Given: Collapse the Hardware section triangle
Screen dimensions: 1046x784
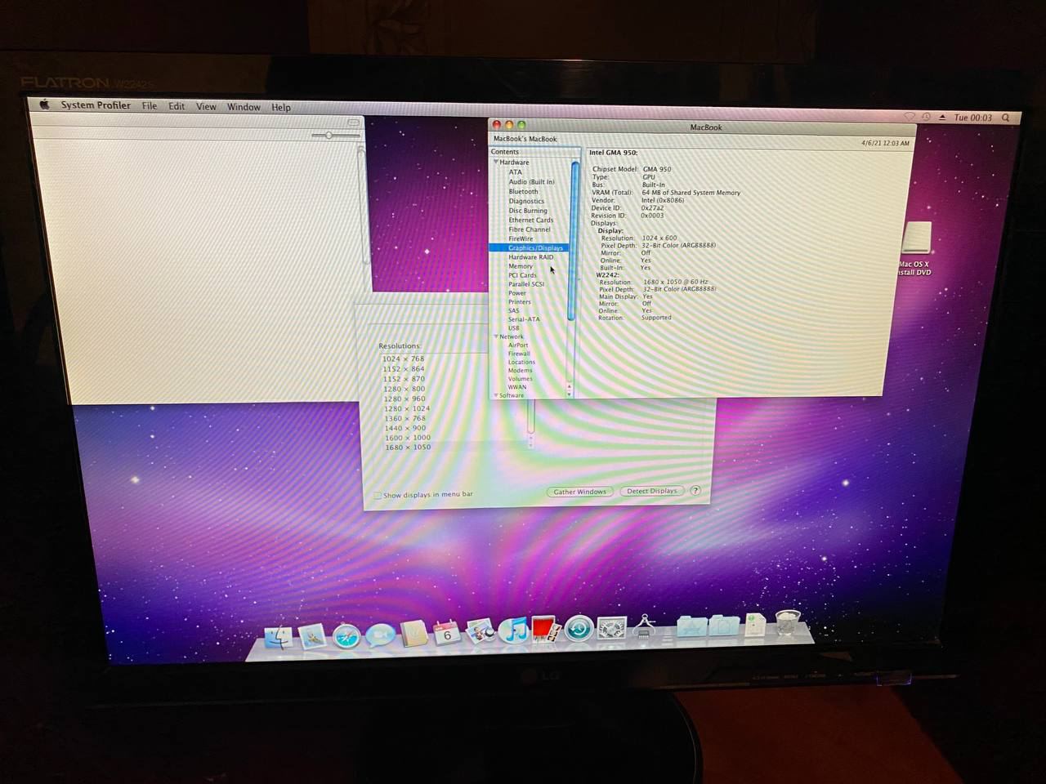Looking at the screenshot, I should click(x=496, y=162).
